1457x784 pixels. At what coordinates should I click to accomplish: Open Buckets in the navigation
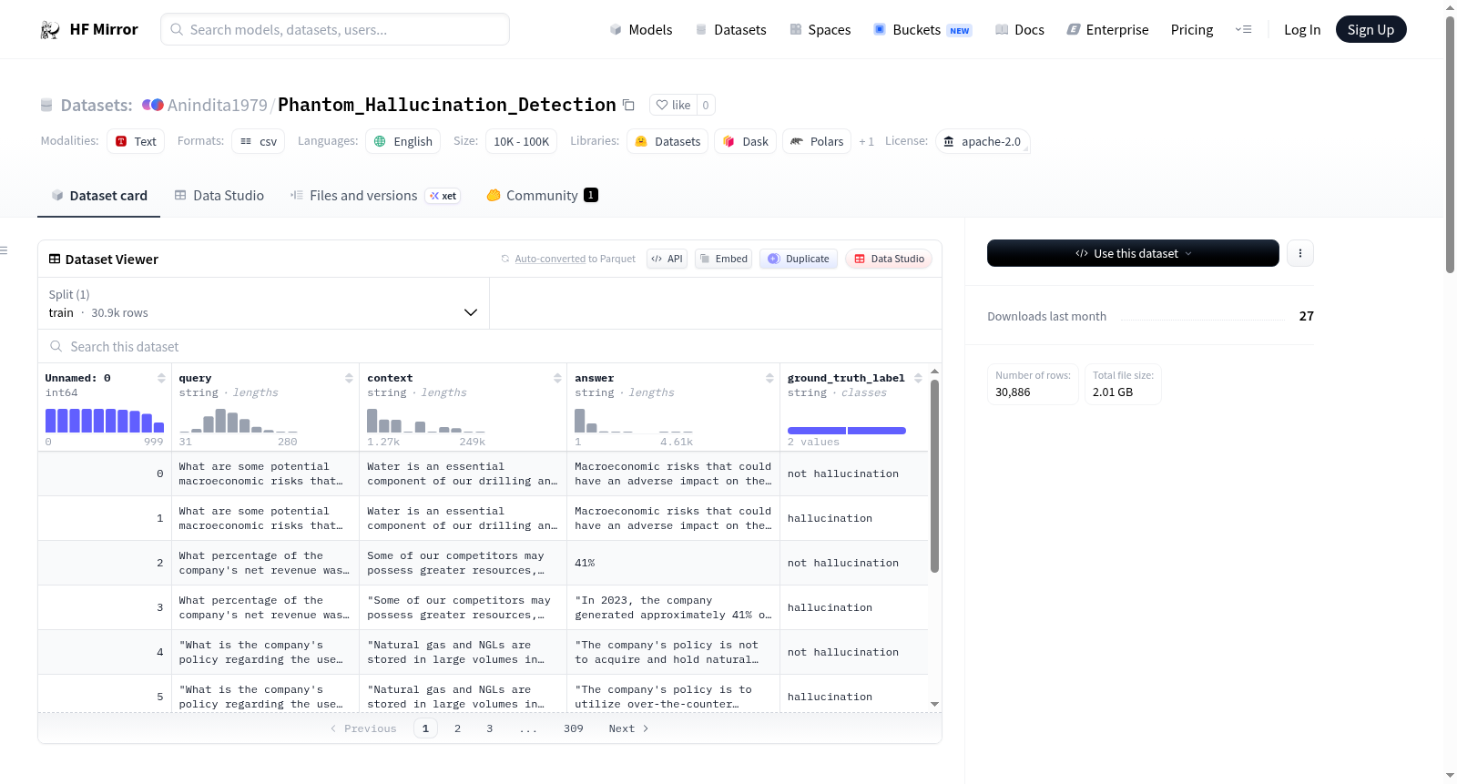coord(922,30)
